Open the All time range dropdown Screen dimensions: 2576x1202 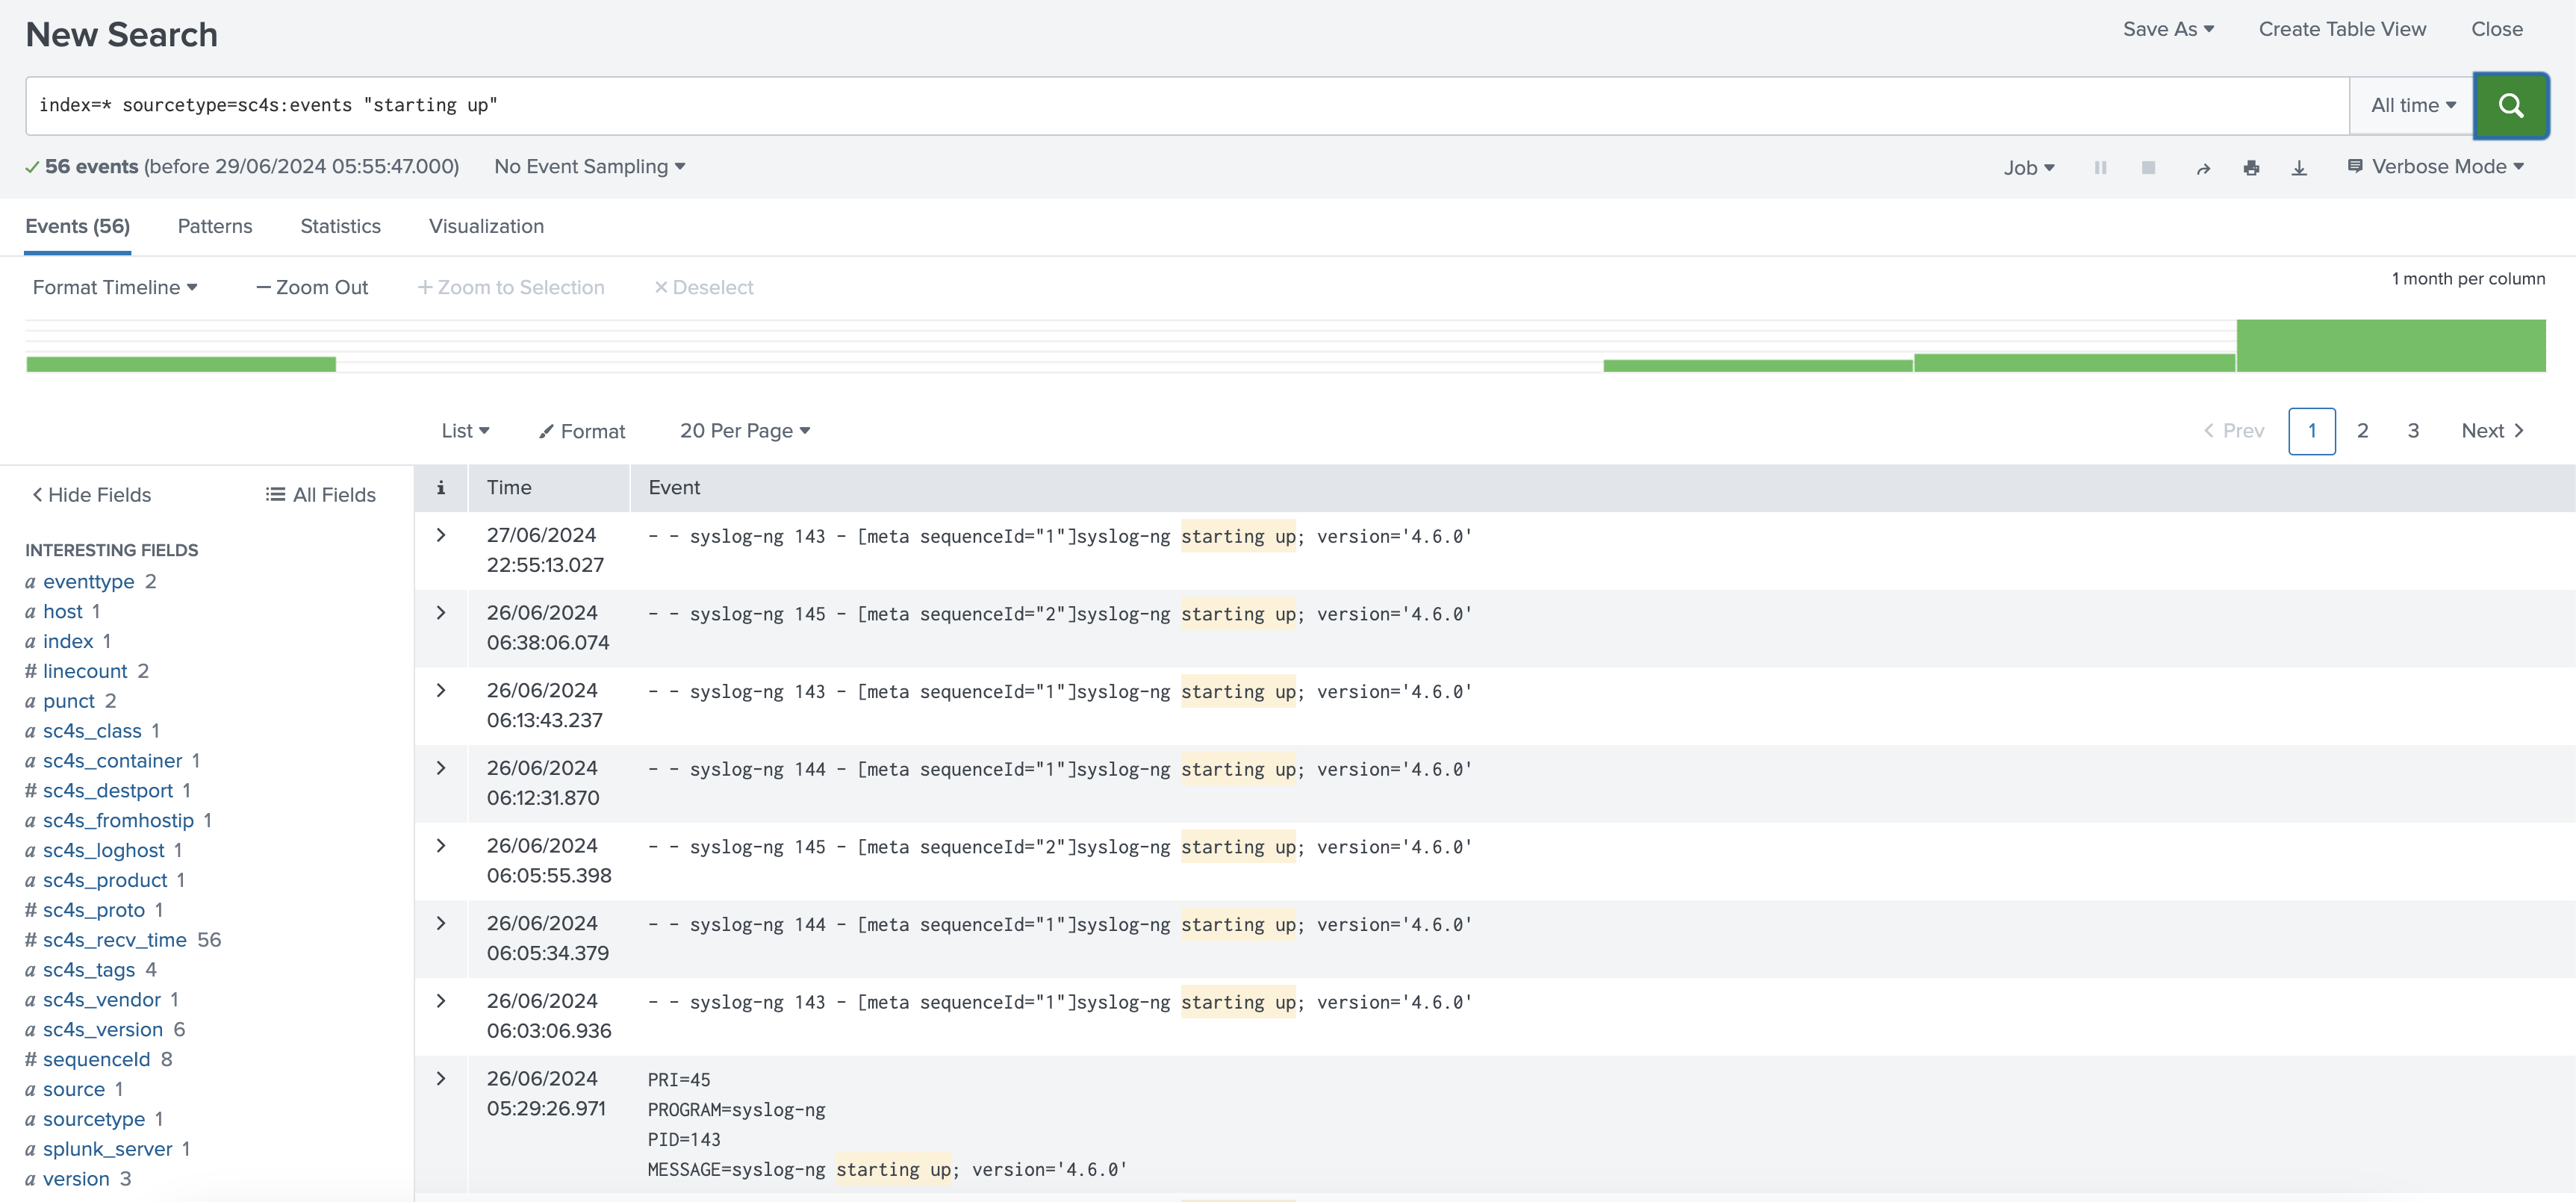pyautogui.click(x=2412, y=105)
